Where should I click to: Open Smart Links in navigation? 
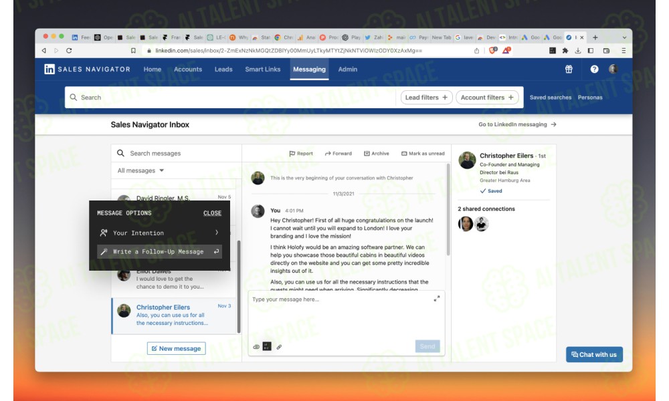262,69
